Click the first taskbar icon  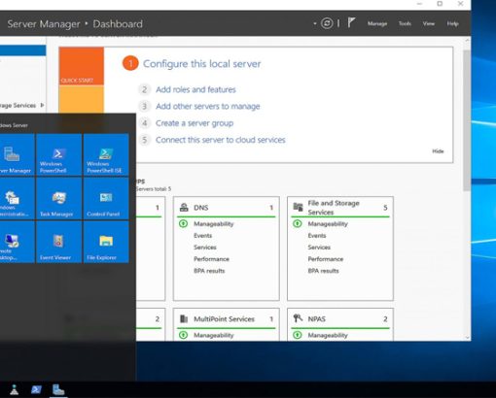(14, 389)
